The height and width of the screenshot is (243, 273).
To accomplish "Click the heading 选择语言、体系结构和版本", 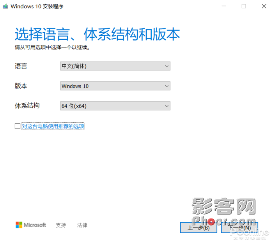I will click(x=97, y=34).
